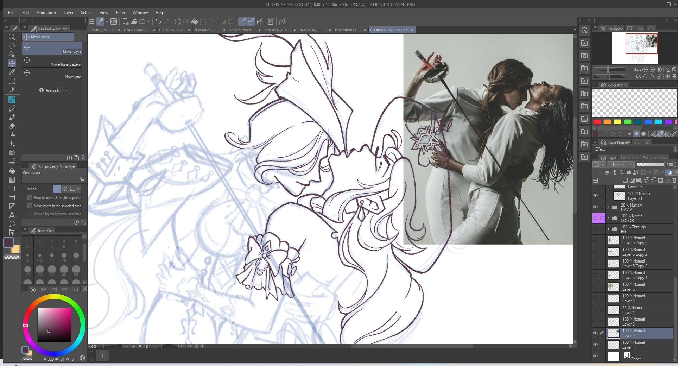The image size is (678, 366).
Task: Select the Zoom magnifier tool
Action: pyautogui.click(x=12, y=37)
